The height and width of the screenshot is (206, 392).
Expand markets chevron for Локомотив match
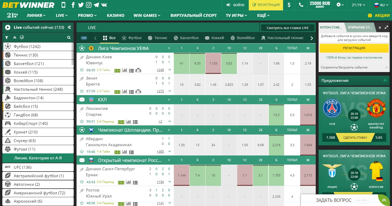click(170, 121)
